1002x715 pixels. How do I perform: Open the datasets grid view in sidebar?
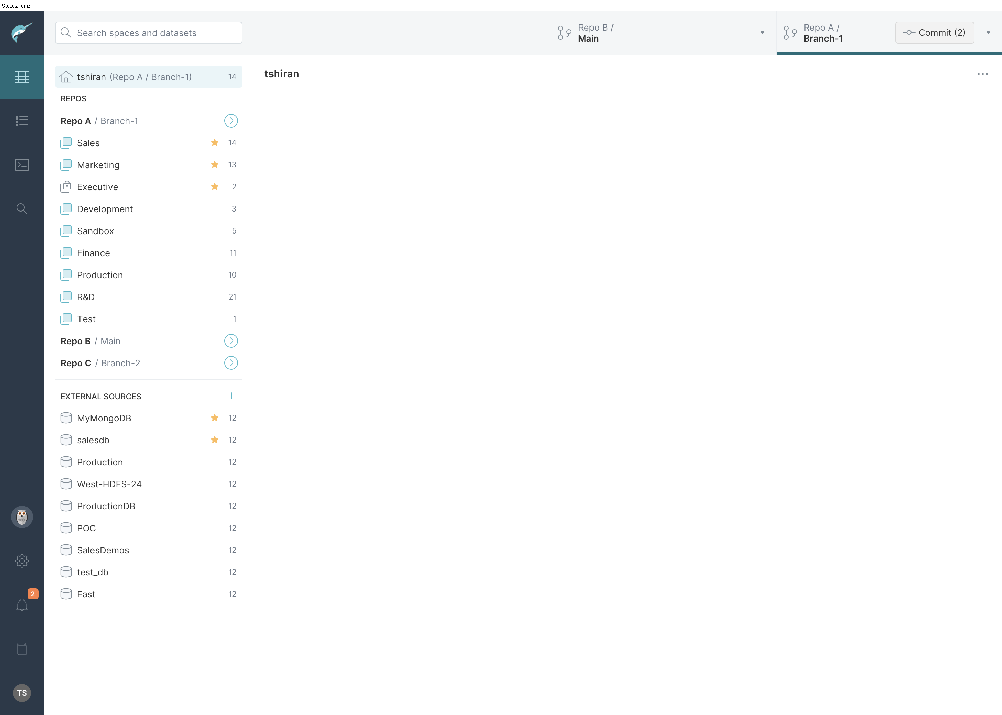point(22,77)
